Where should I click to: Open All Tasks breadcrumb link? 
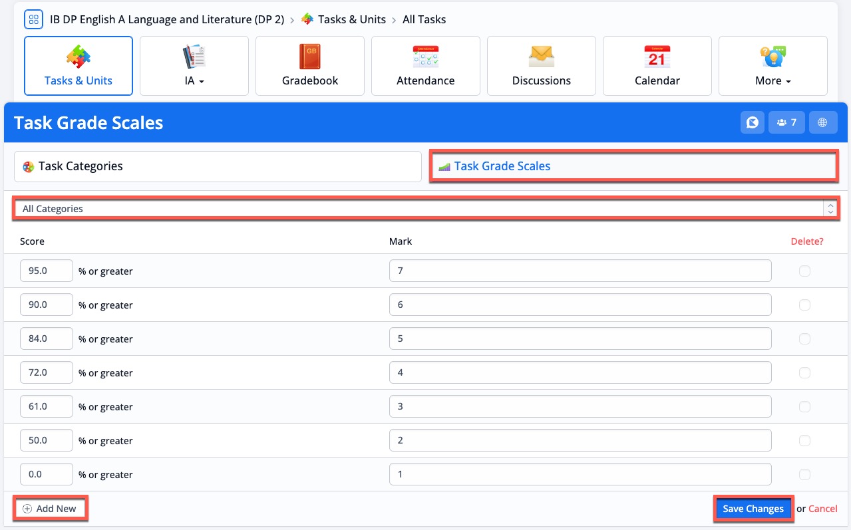pos(425,19)
